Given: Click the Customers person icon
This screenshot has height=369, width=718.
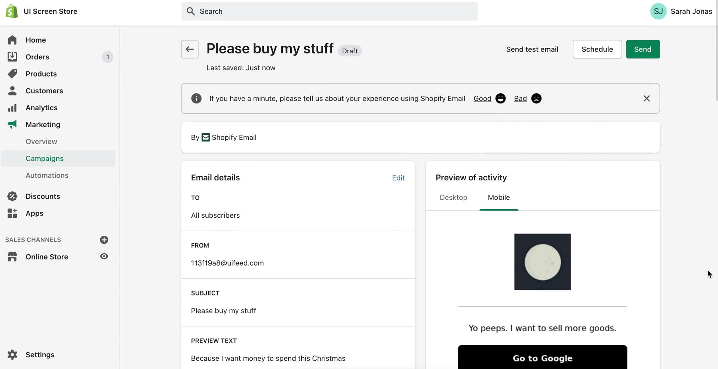Looking at the screenshot, I should [x=12, y=91].
